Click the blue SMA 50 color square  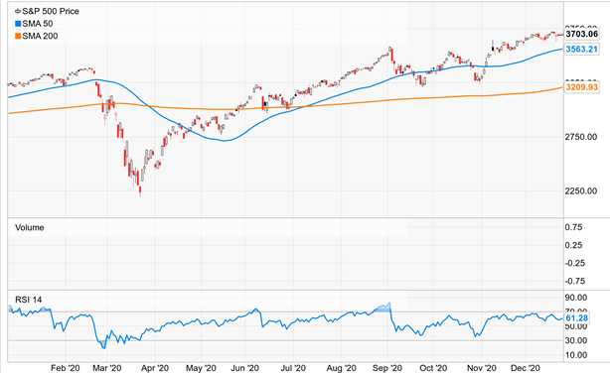tap(18, 24)
